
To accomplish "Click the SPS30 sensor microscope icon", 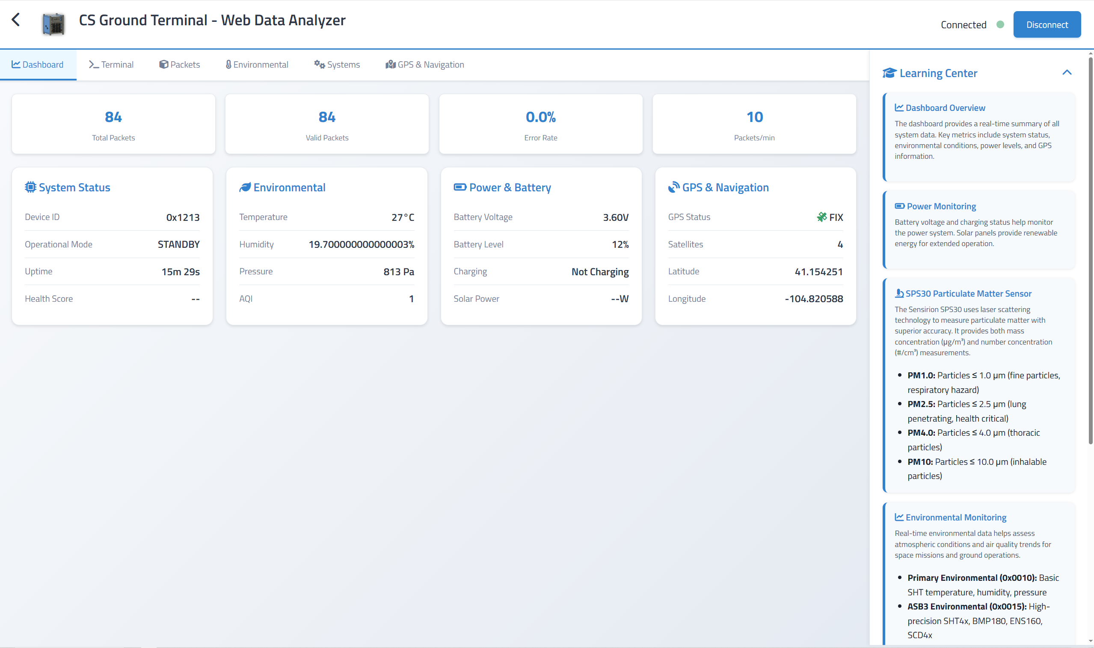I will coord(899,294).
